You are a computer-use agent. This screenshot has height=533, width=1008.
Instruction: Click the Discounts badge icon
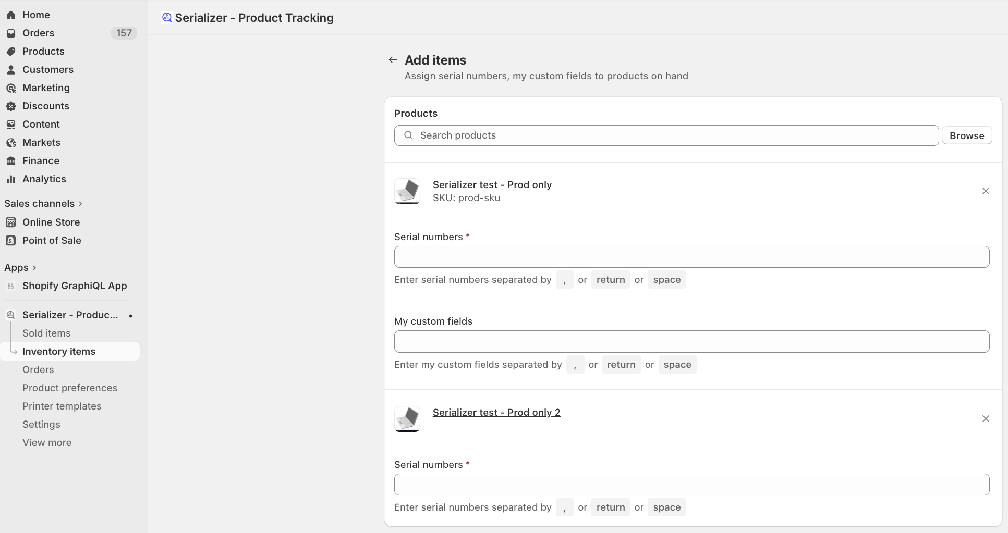(11, 106)
